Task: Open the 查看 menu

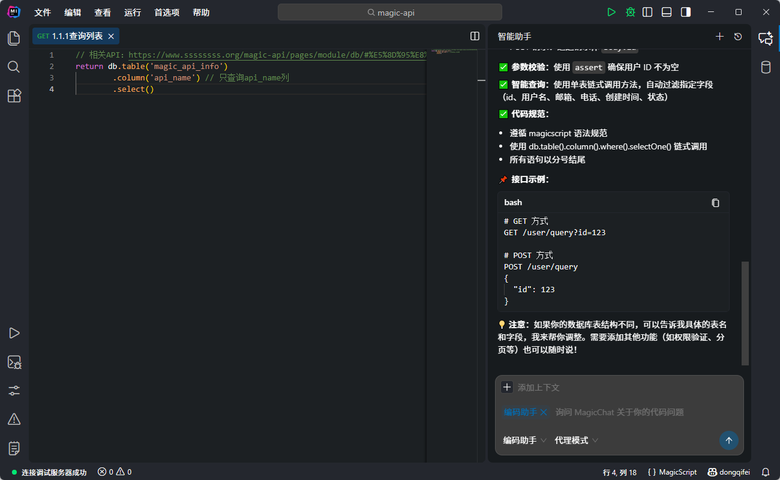Action: 103,12
